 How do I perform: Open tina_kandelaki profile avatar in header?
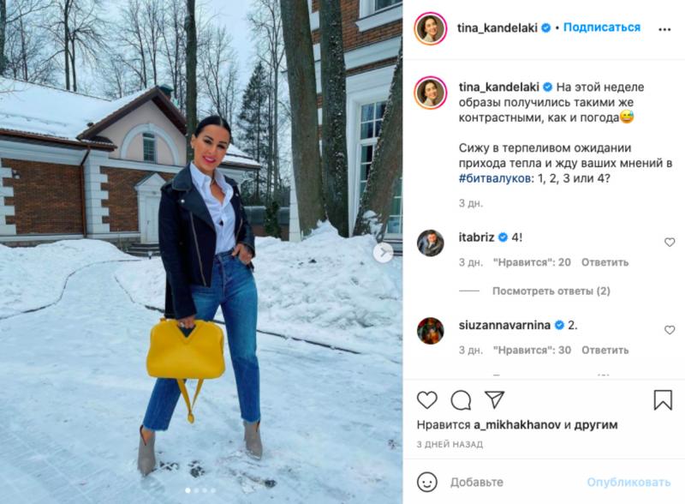431,29
